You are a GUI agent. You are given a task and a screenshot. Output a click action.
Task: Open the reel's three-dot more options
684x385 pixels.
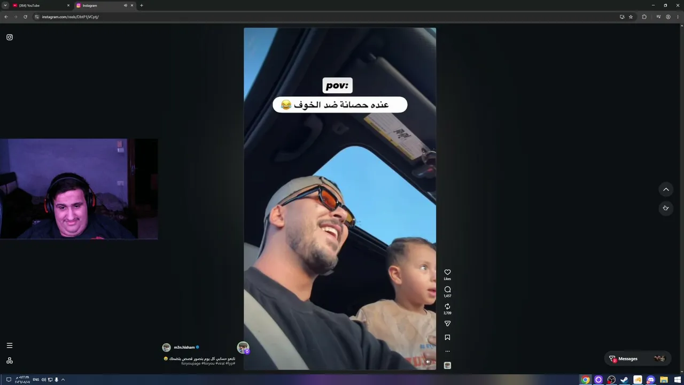point(447,351)
